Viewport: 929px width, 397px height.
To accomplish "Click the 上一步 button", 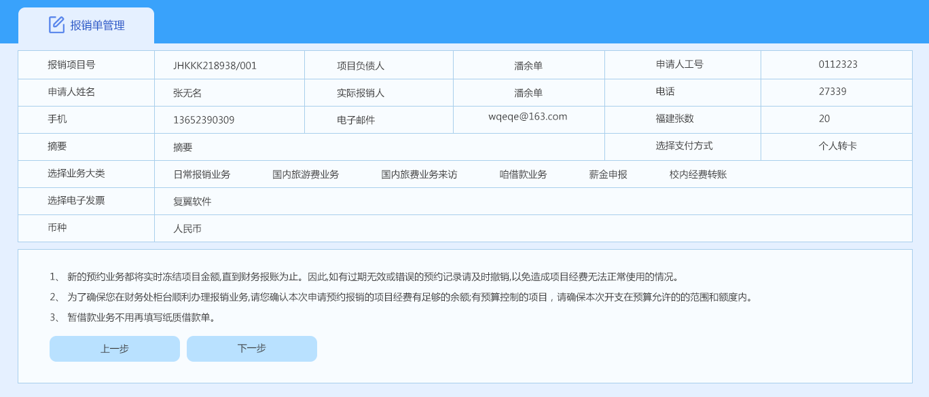I will (x=115, y=349).
